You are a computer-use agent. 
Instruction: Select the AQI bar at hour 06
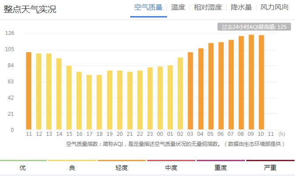click(x=221, y=86)
